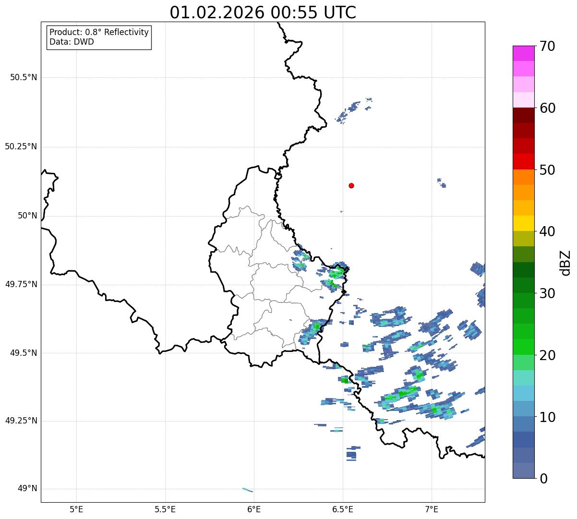Click the longitude label 6.5°E
This screenshot has width=577, height=519.
tap(343, 509)
